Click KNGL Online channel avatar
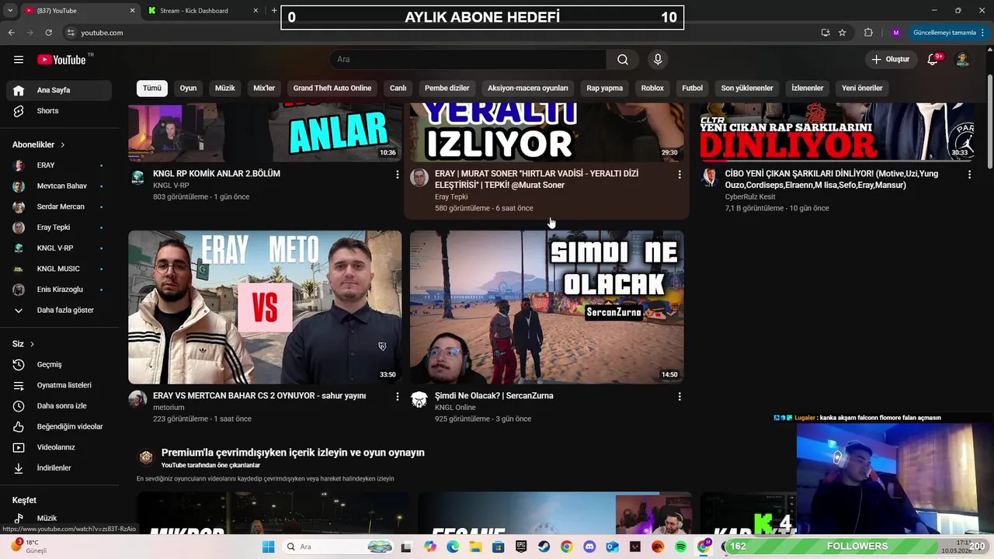Viewport: 994px width, 559px height. click(x=419, y=399)
